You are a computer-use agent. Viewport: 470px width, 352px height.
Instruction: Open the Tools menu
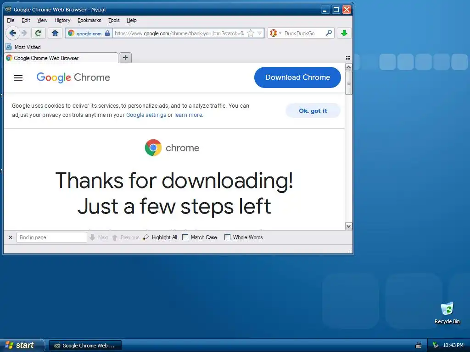(114, 20)
